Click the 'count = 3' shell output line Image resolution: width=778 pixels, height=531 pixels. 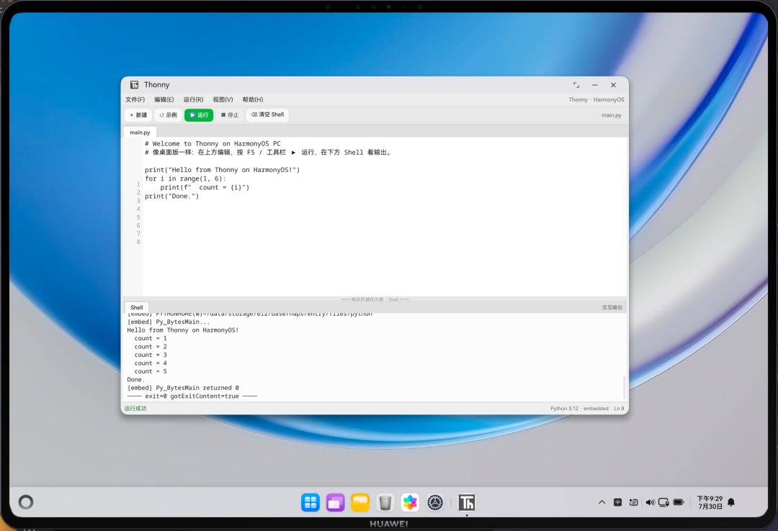pos(151,355)
